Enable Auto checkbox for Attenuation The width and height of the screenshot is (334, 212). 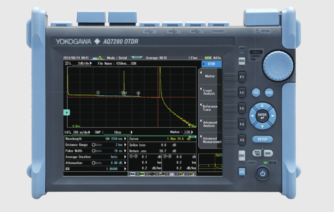coord(93,163)
